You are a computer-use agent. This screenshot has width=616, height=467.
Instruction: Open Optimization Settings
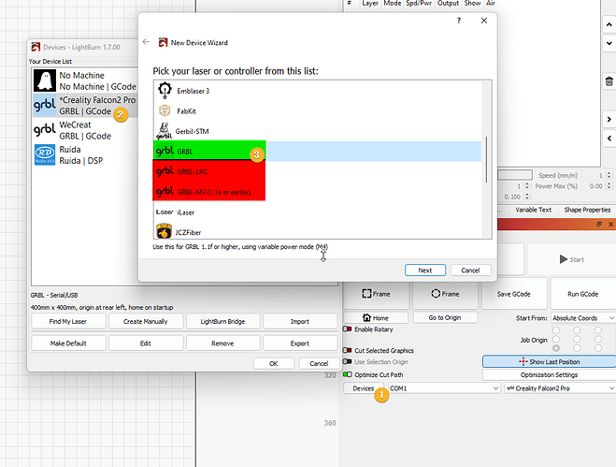pyautogui.click(x=550, y=374)
